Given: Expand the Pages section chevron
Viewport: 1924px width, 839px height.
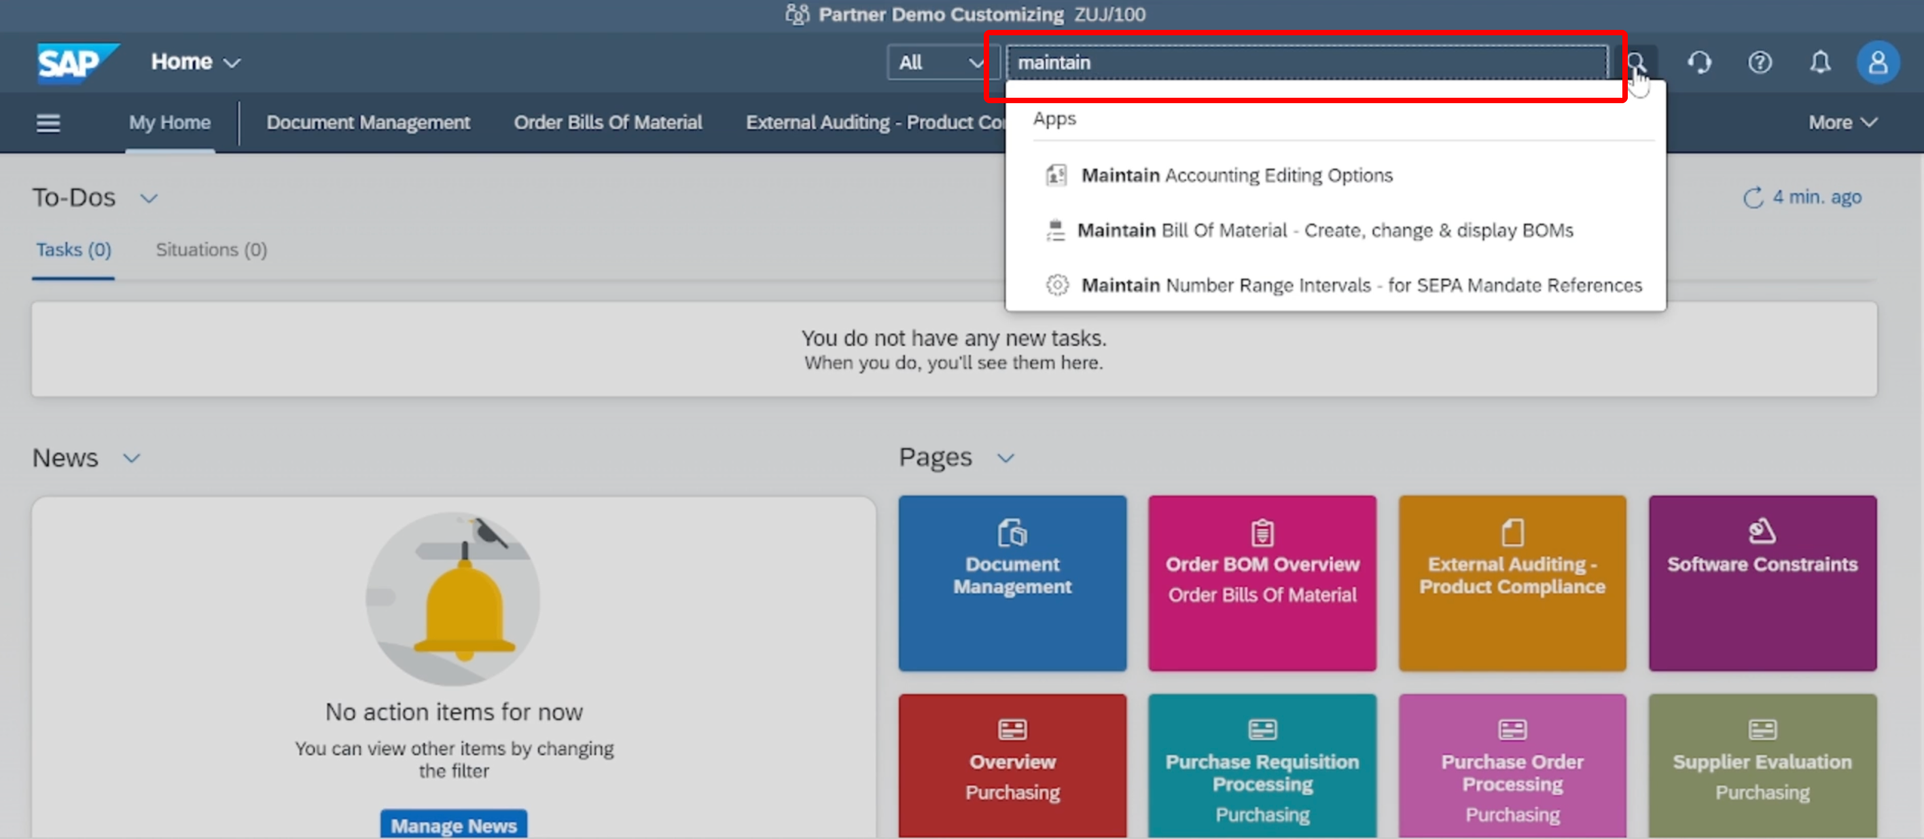Looking at the screenshot, I should tap(1005, 458).
